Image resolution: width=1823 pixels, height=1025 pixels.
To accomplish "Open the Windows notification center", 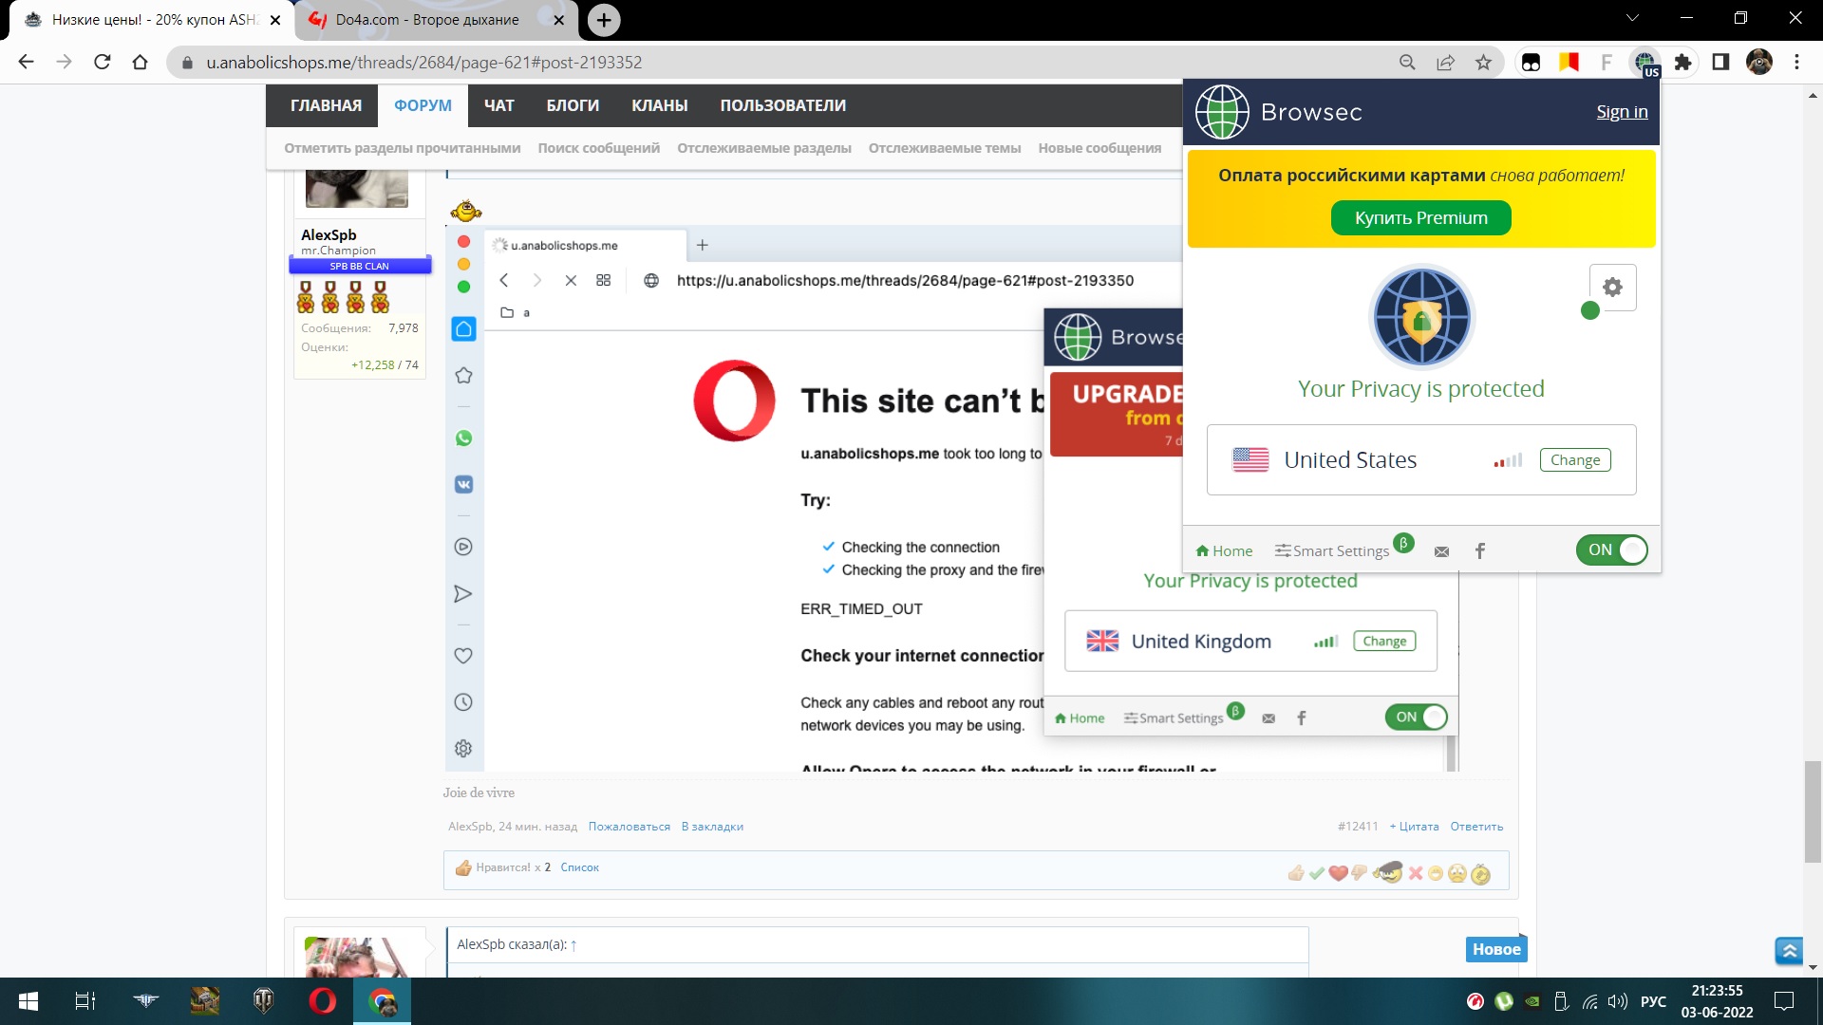I will click(x=1784, y=1001).
